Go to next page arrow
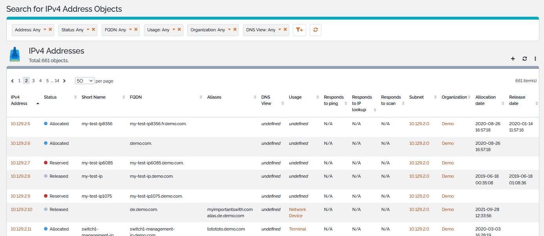Image resolution: width=544 pixels, height=236 pixels. tap(64, 81)
